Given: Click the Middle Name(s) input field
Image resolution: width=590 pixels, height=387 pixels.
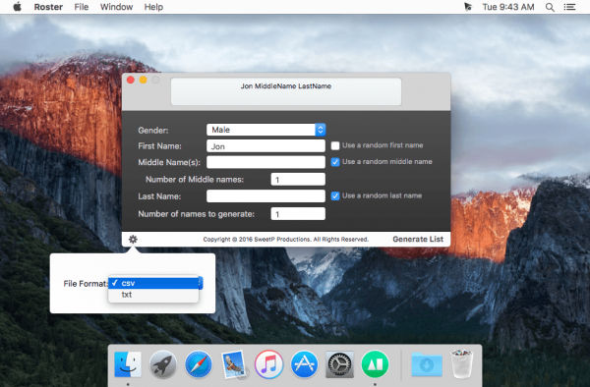Looking at the screenshot, I should pos(265,162).
